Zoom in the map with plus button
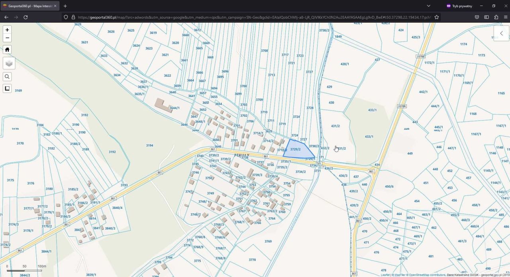510x277 pixels. tap(7, 30)
